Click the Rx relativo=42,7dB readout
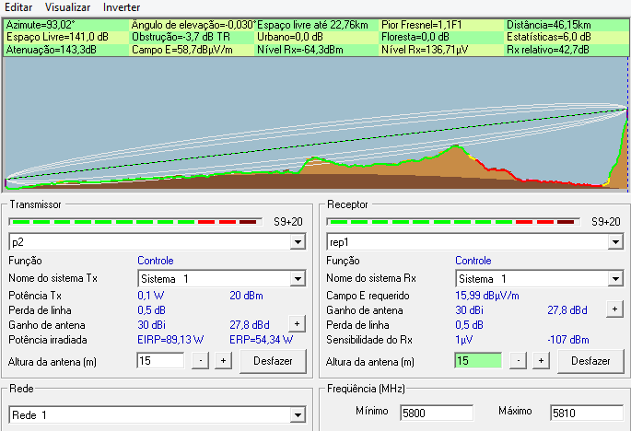This screenshot has width=631, height=431. click(x=548, y=50)
